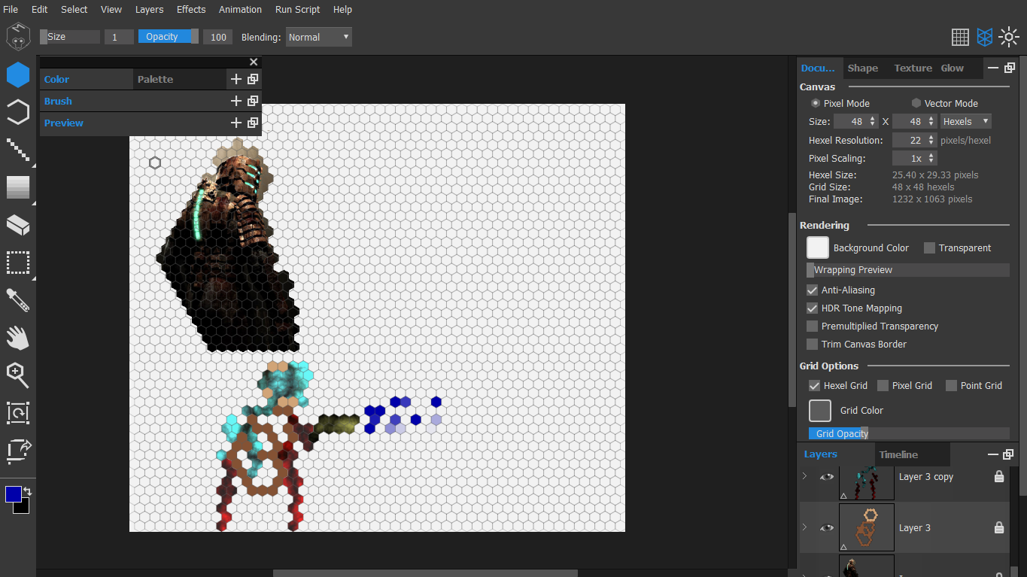1027x577 pixels.
Task: Open the Blending mode dropdown
Action: point(319,37)
